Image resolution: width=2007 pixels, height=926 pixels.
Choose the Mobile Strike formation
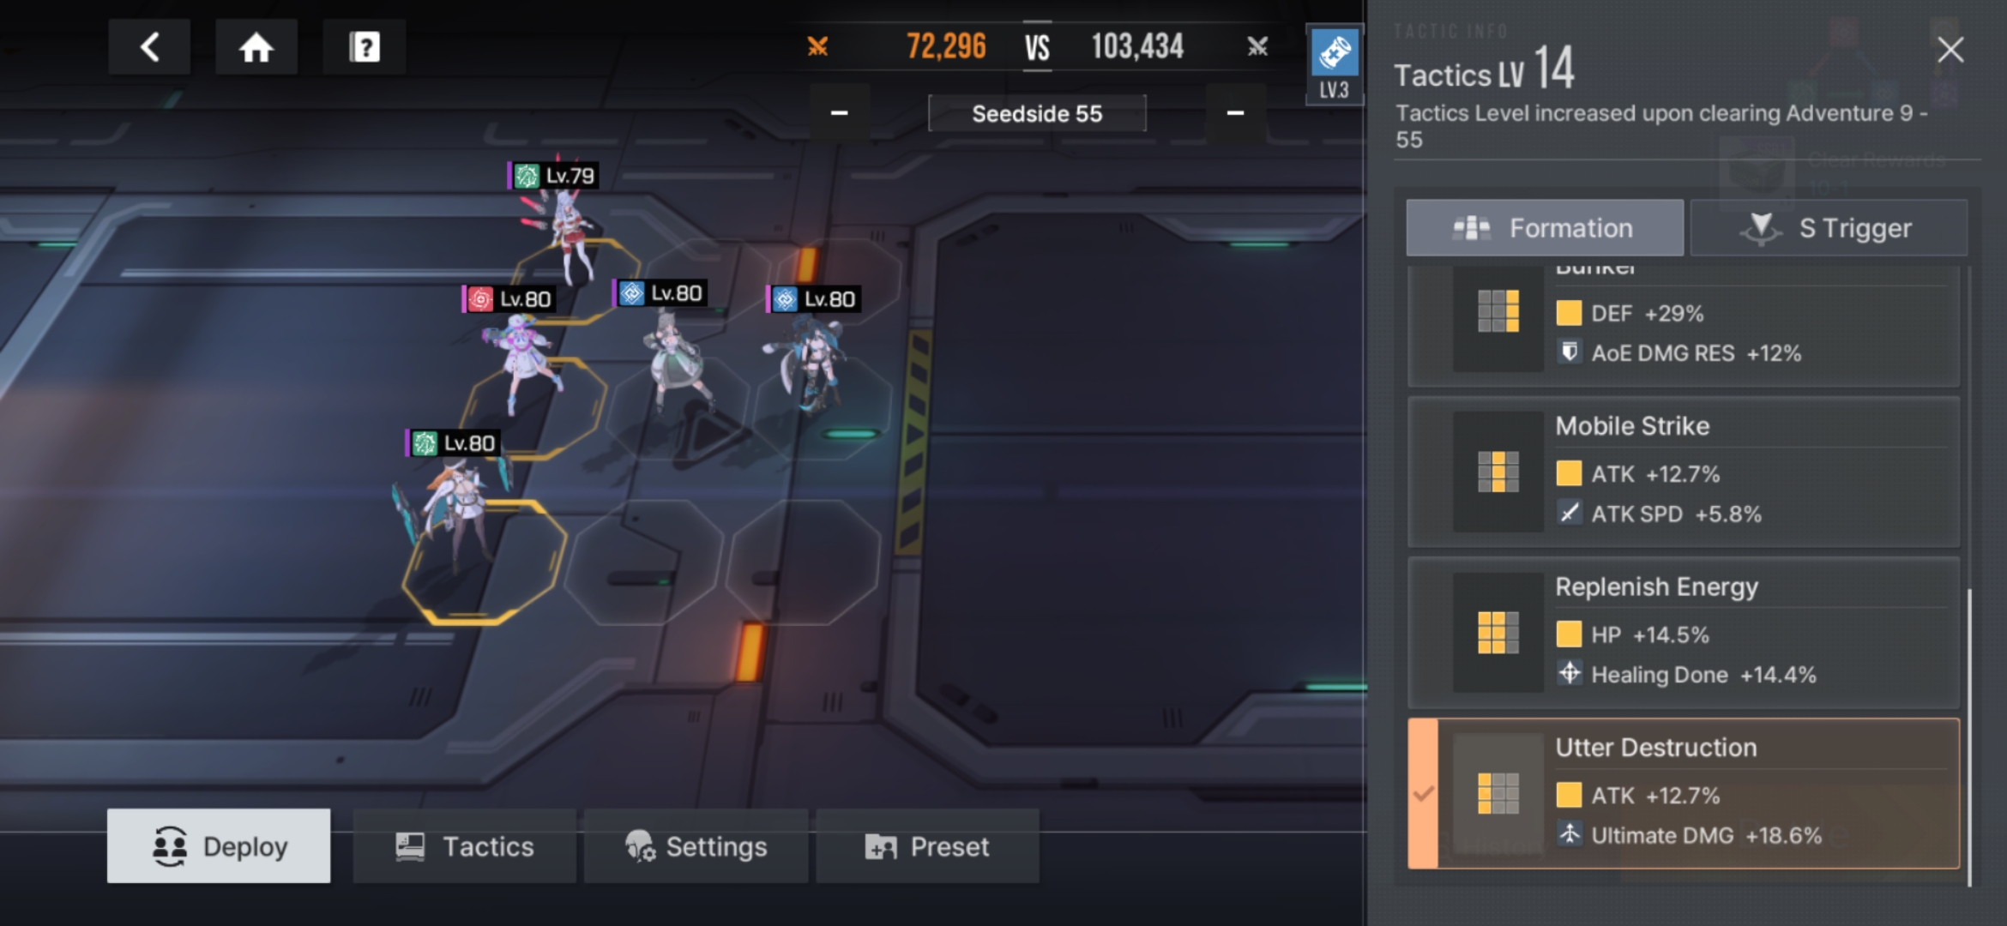[1684, 472]
